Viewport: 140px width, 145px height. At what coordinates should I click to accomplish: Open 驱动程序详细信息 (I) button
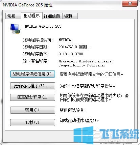pyautogui.click(x=32, y=74)
